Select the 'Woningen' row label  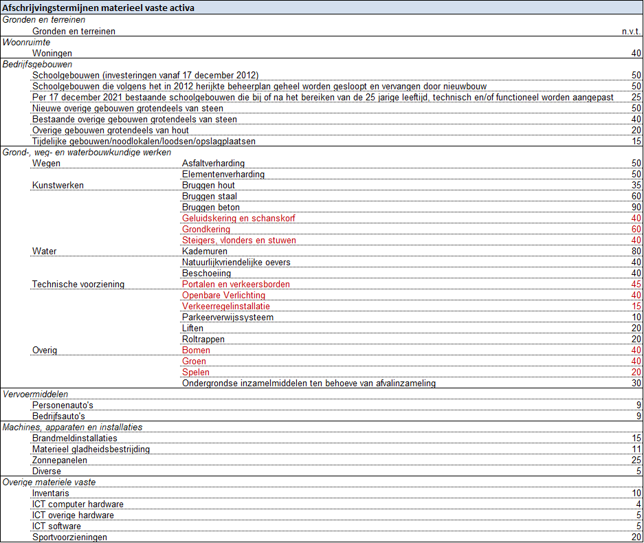(x=52, y=53)
